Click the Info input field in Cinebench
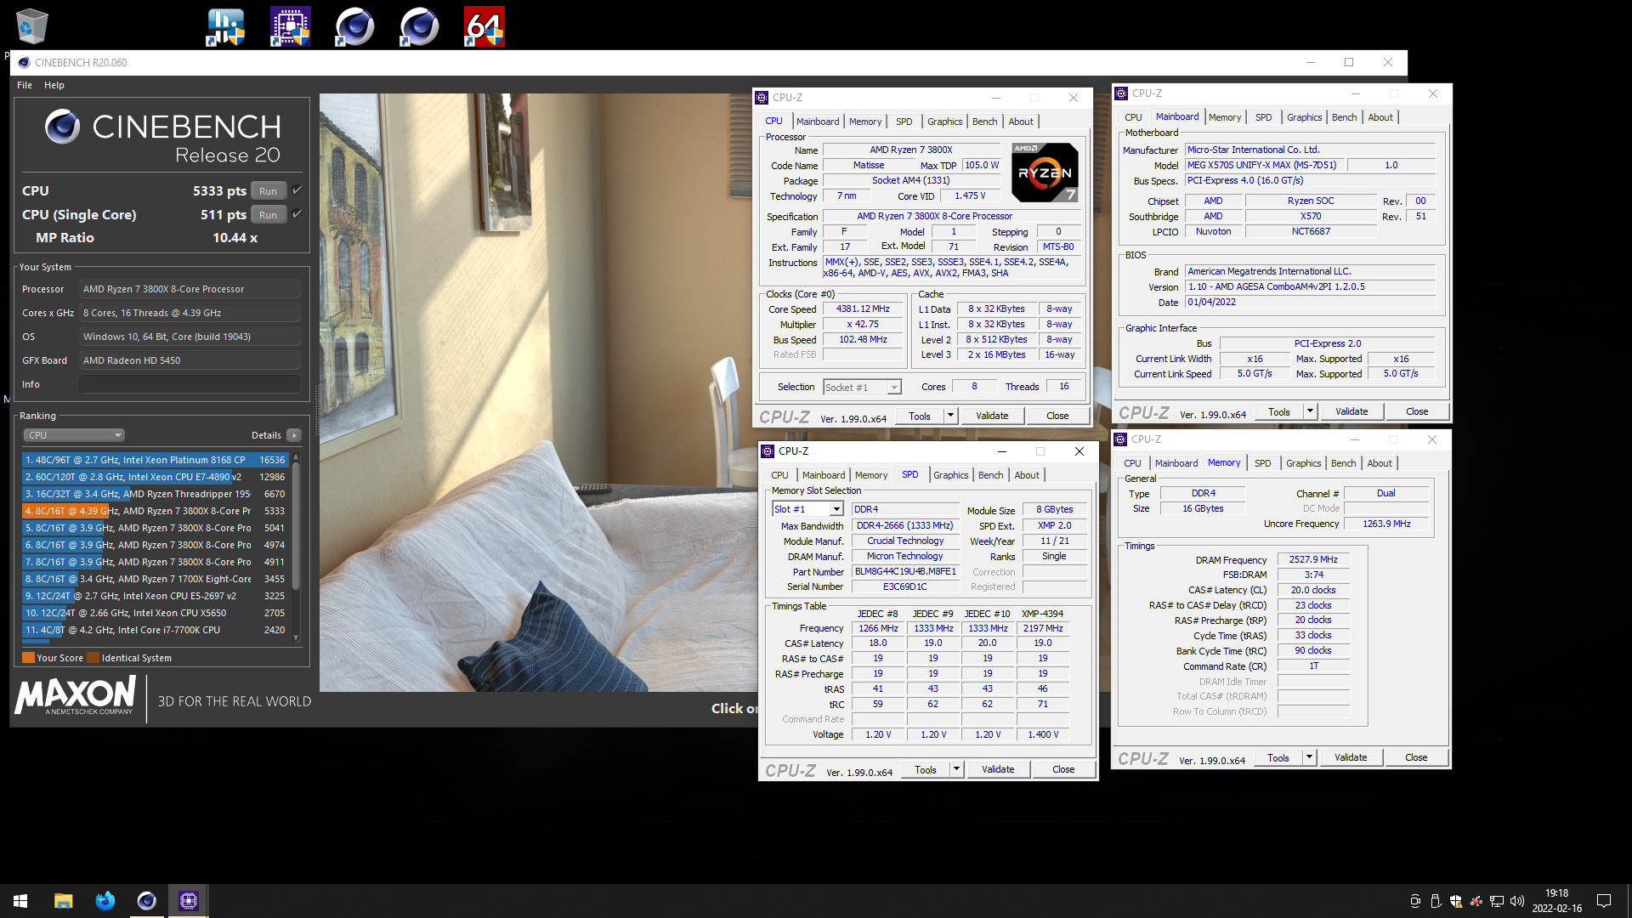The height and width of the screenshot is (918, 1632). click(x=190, y=384)
